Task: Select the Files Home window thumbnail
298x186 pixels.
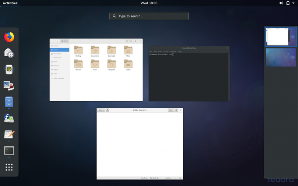Action: tap(96, 70)
